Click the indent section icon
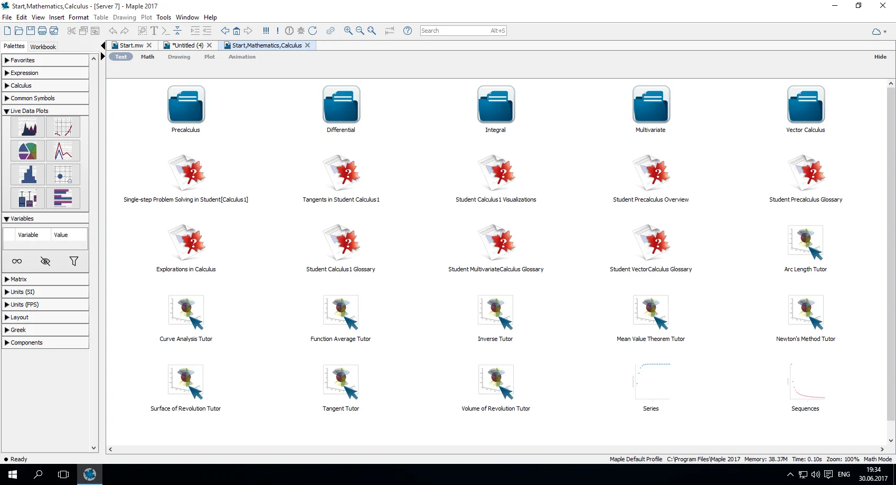 click(x=195, y=31)
